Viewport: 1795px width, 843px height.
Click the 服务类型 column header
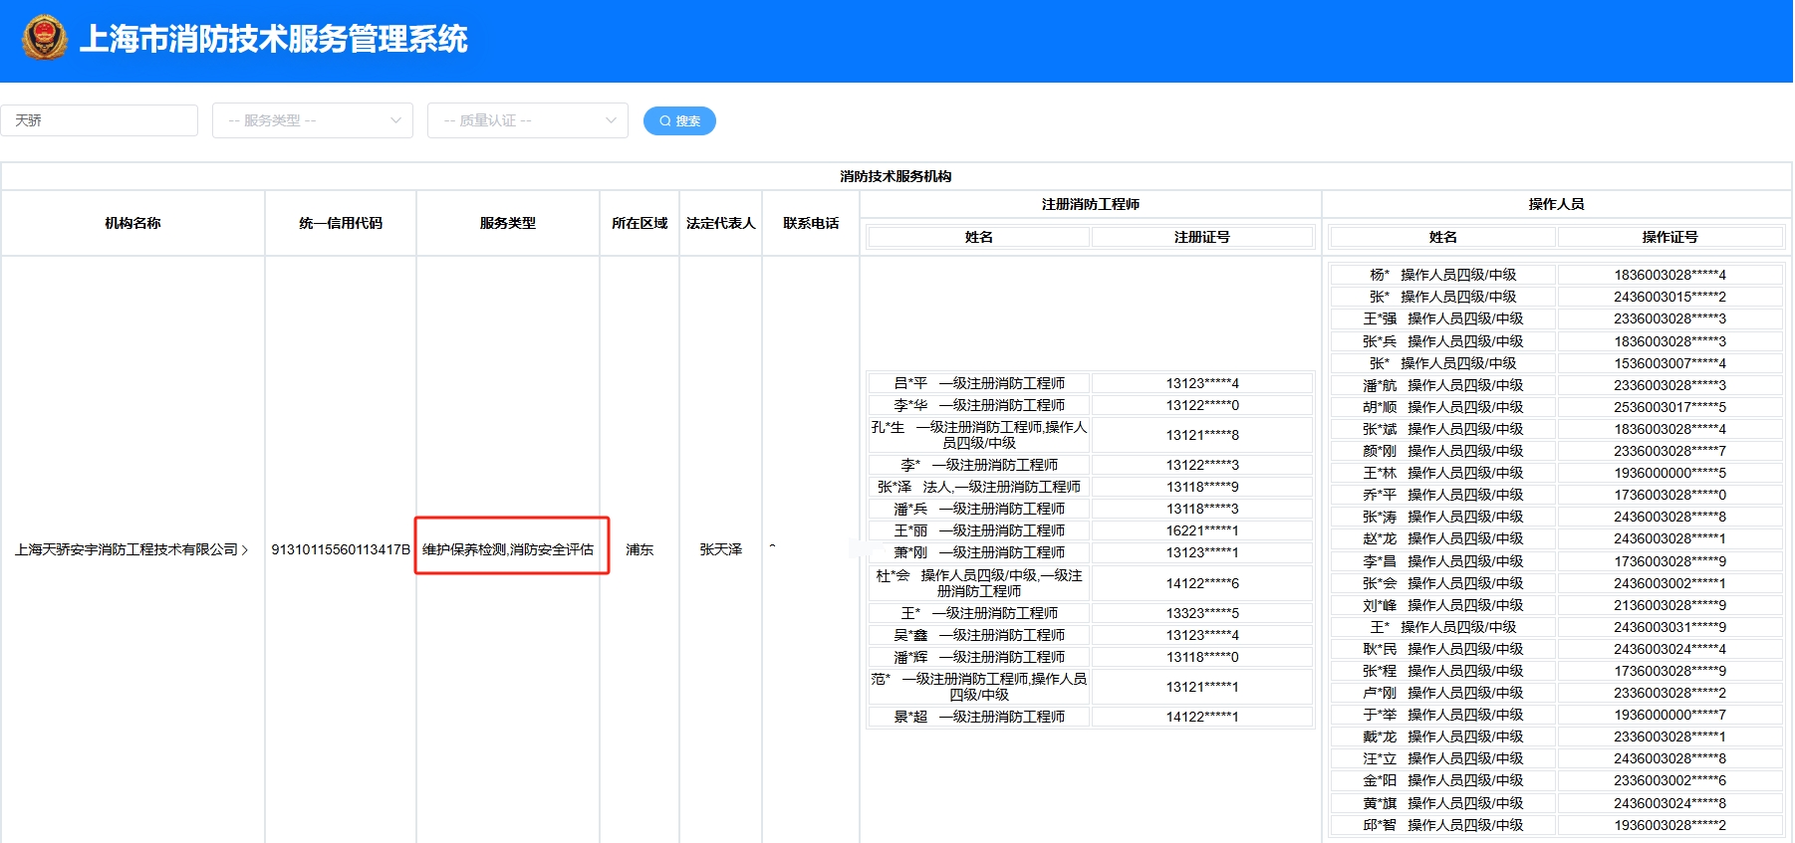(x=508, y=223)
